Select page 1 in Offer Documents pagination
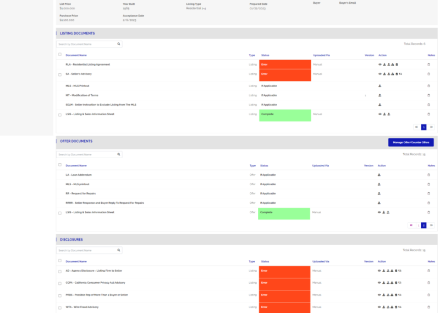This screenshot has width=440, height=313. pos(419,225)
